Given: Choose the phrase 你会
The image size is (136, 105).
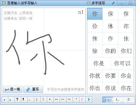Looking at the screenshot, I should click(126, 76).
